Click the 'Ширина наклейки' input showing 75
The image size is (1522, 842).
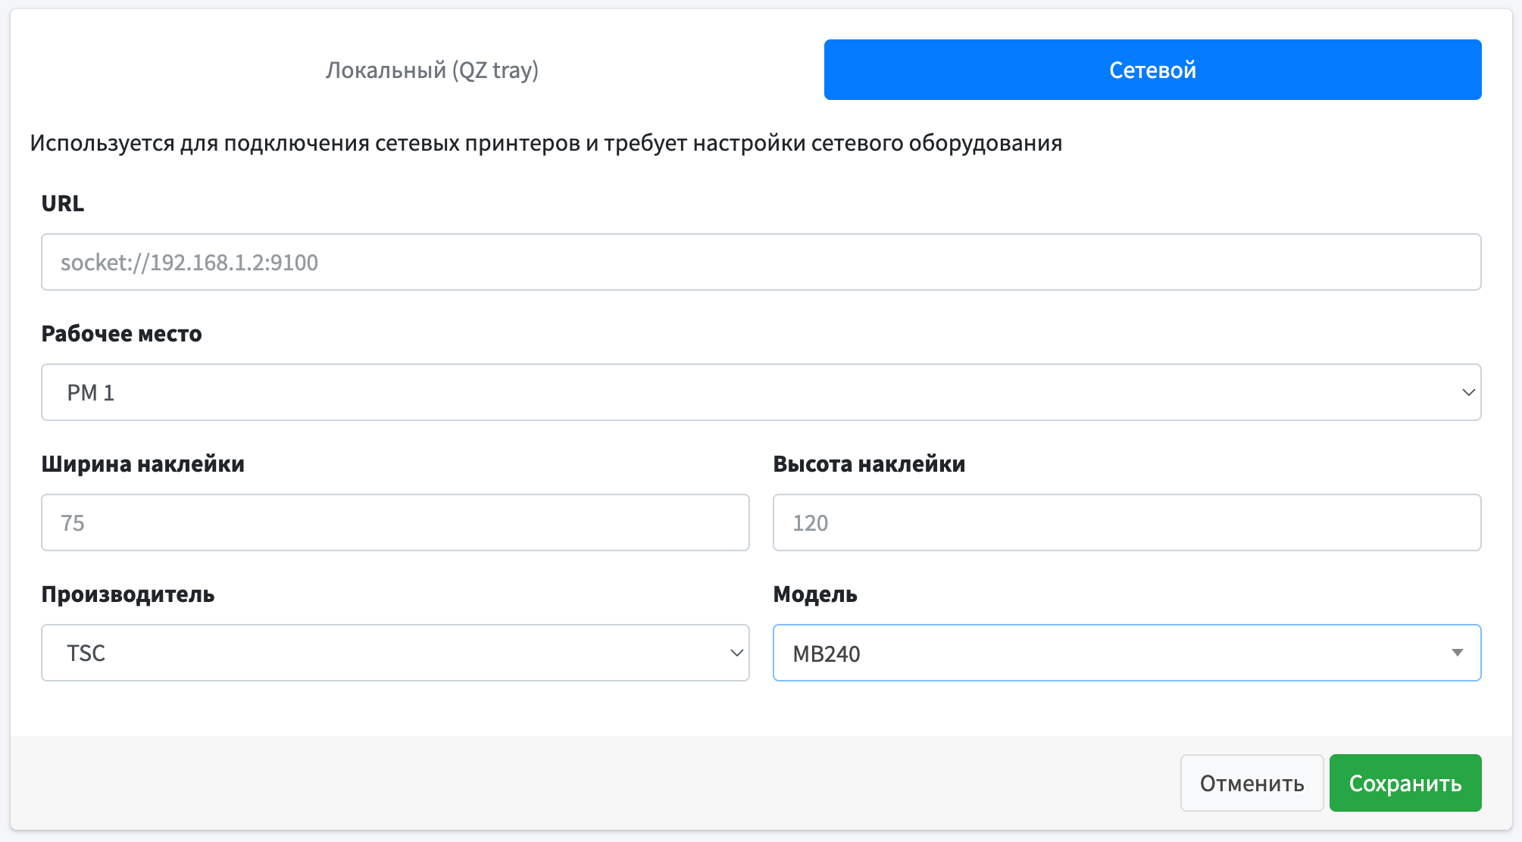click(x=394, y=522)
